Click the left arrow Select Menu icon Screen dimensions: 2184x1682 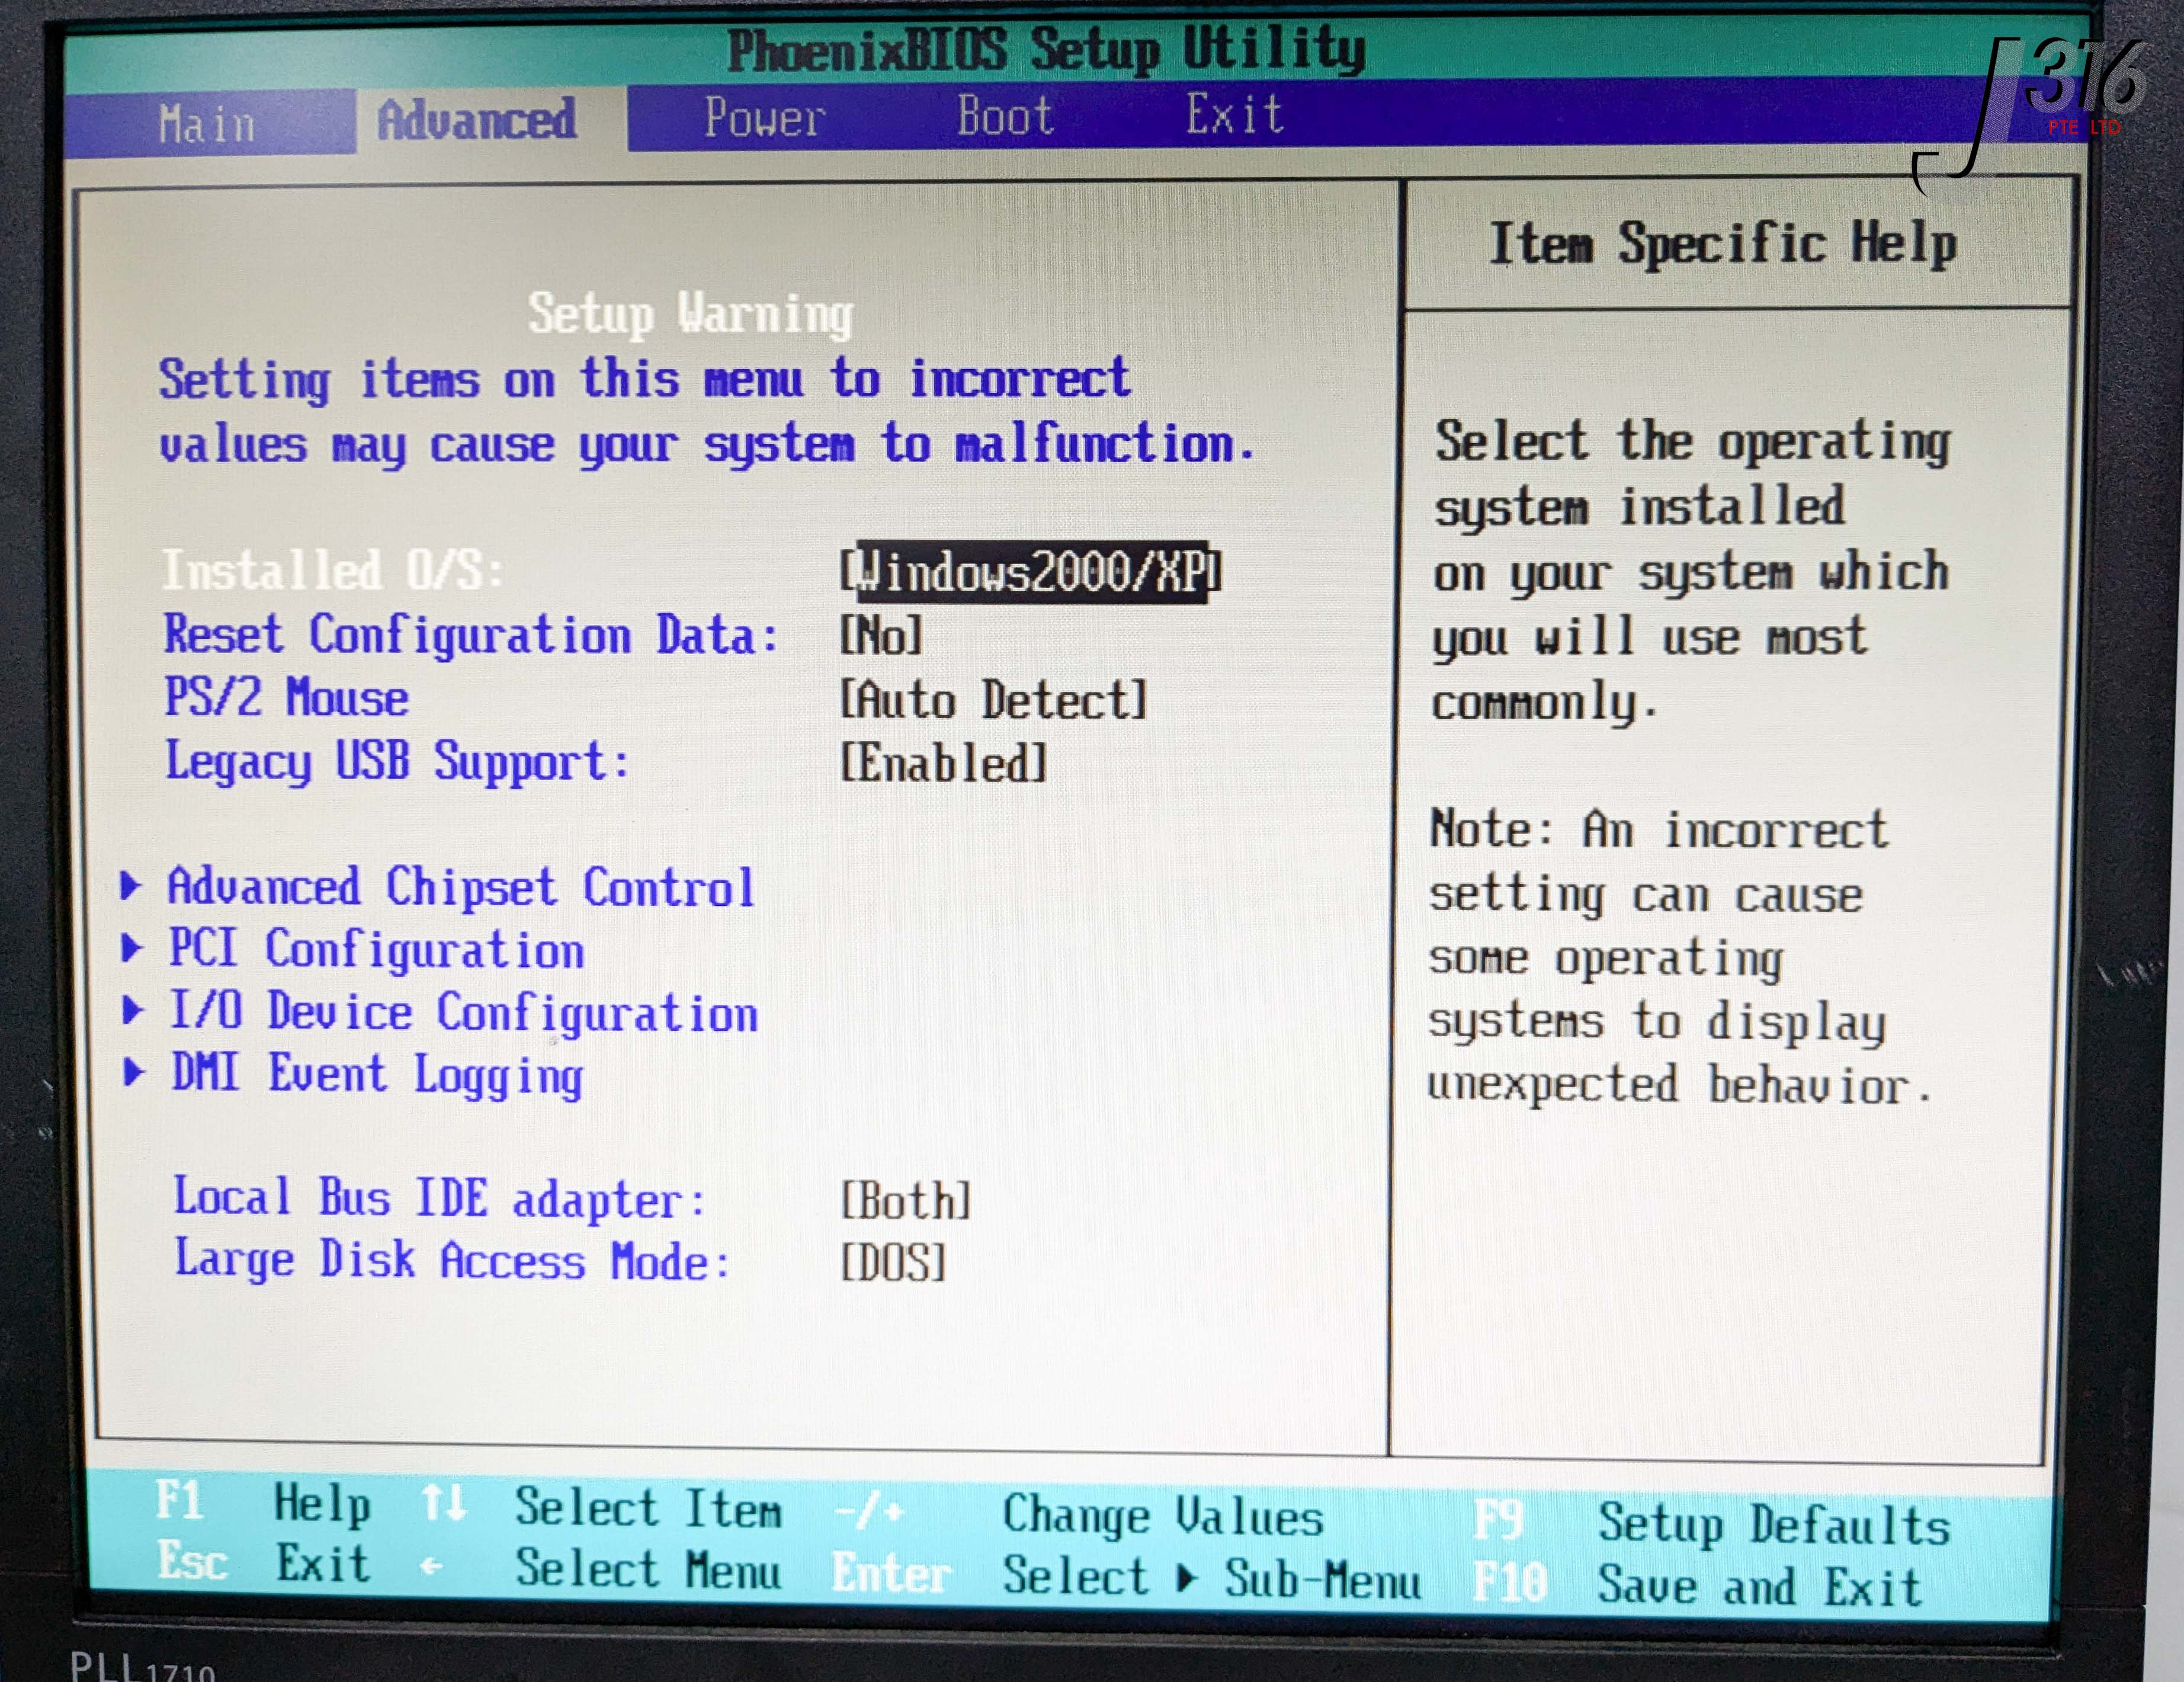point(431,1566)
